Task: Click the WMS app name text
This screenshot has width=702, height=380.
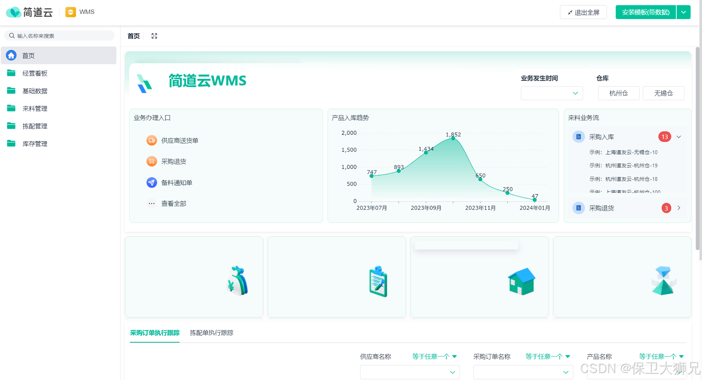Action: coord(87,12)
